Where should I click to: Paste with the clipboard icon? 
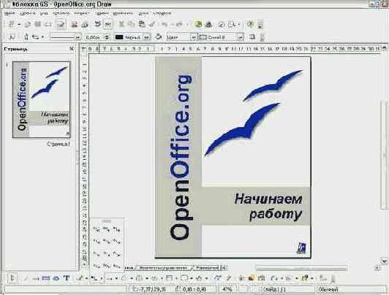pyautogui.click(x=142, y=24)
